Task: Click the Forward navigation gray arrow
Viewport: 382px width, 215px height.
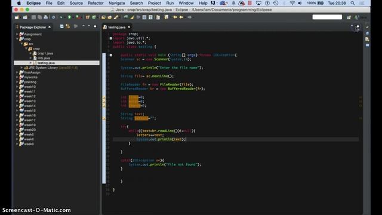Action: click(x=189, y=17)
